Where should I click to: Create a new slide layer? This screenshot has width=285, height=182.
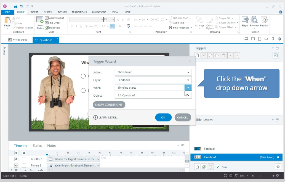point(197,167)
